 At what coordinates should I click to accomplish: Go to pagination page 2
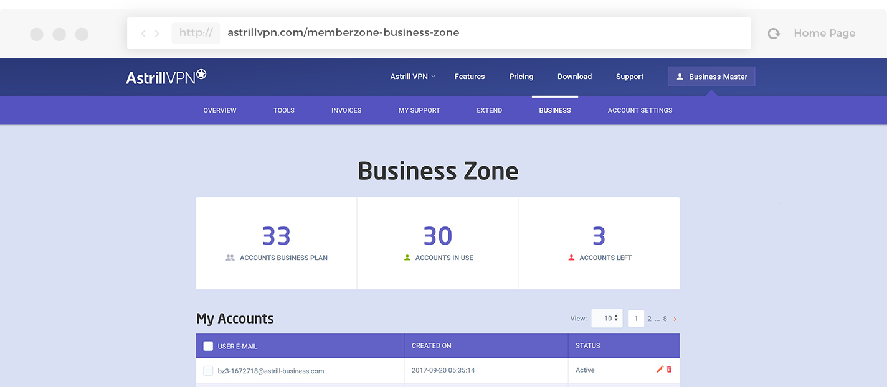(648, 318)
